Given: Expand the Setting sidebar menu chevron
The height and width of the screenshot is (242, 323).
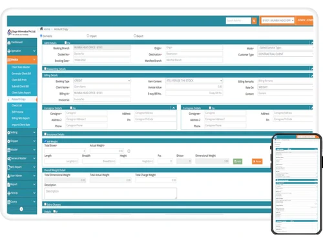Looking at the screenshot, I should pyautogui.click(x=34, y=132).
